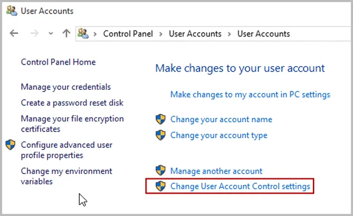Open Change your account type link
Viewport: 353px width, 216px height.
pos(219,136)
